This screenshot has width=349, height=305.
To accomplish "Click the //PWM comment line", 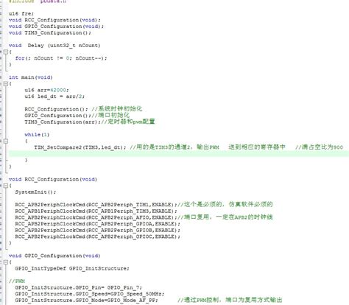I will 17,281.
